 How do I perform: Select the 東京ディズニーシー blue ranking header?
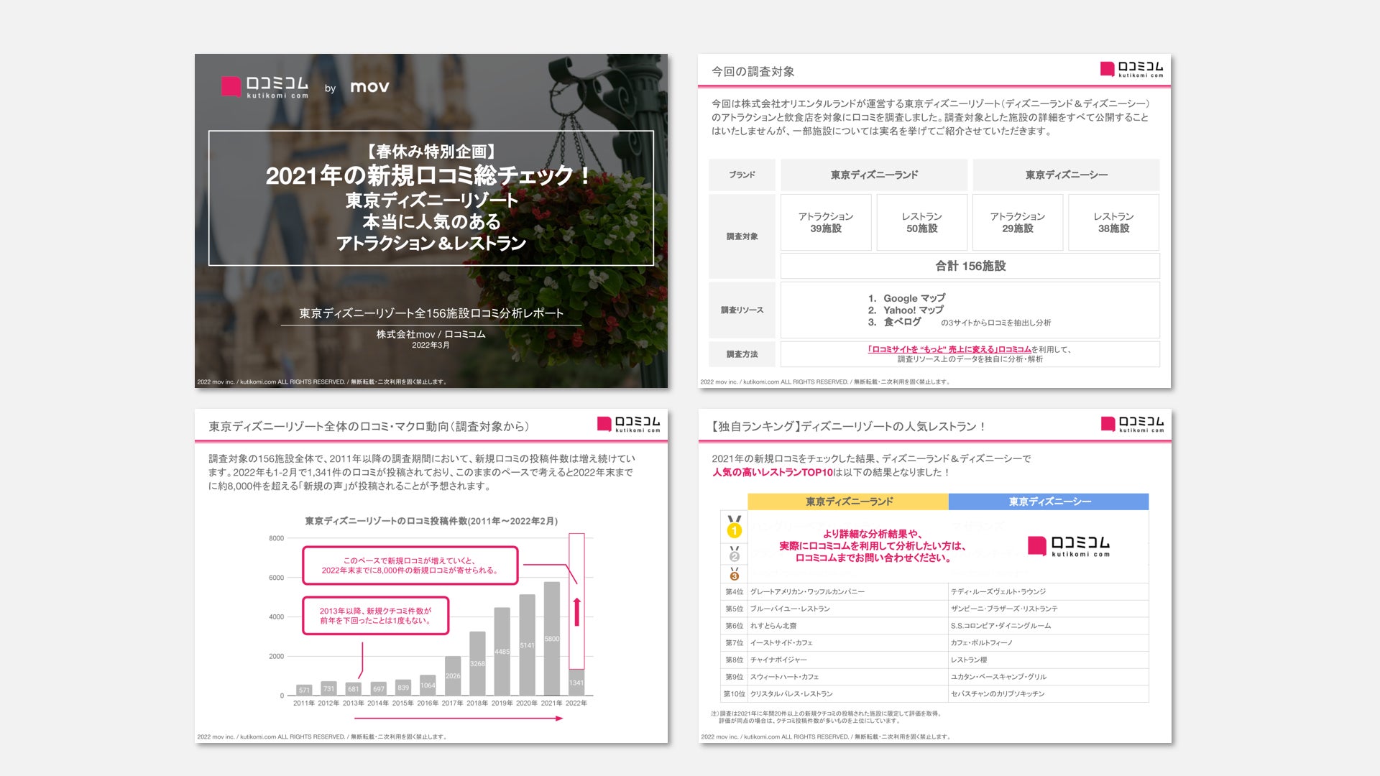1049,502
